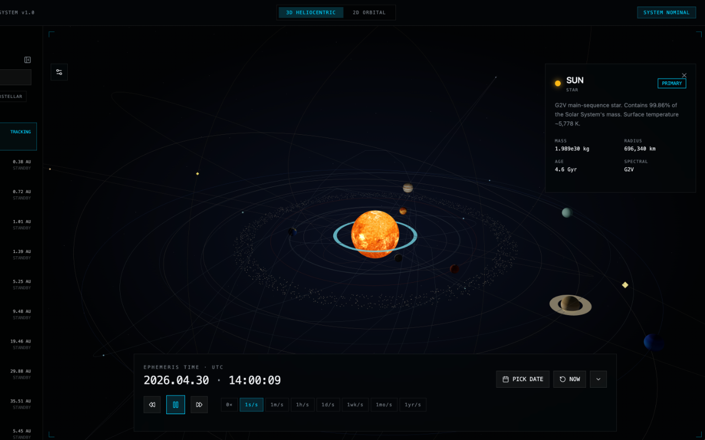Image resolution: width=705 pixels, height=440 pixels.
Task: Collapse the left sidebar panel
Action: [x=28, y=60]
